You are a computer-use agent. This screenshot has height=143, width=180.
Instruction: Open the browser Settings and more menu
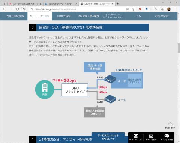176,9
